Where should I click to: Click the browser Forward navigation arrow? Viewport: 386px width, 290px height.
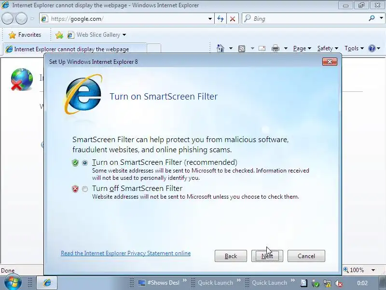(22, 19)
